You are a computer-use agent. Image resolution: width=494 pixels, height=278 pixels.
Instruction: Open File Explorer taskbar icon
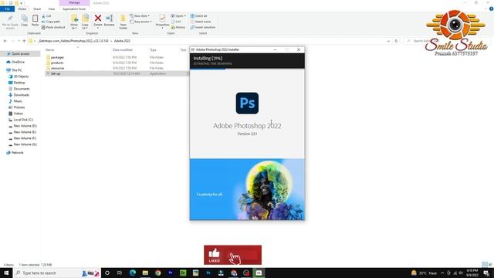(x=145, y=273)
